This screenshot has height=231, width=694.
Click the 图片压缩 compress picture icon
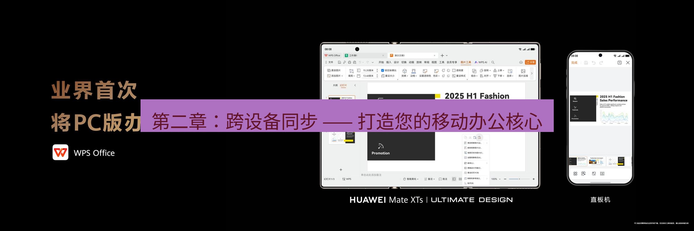coord(523,73)
